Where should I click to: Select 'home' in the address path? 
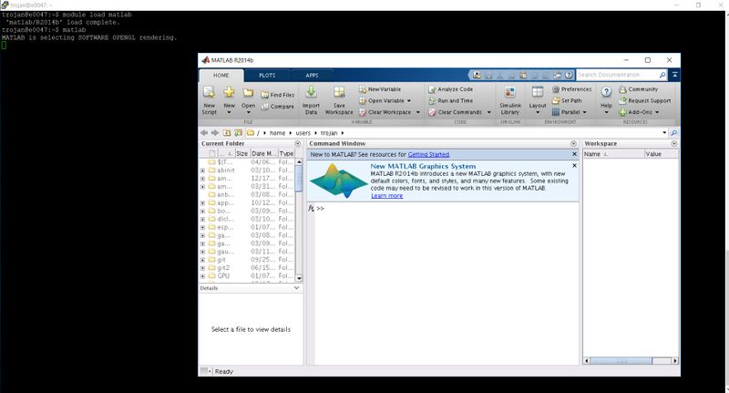click(278, 133)
